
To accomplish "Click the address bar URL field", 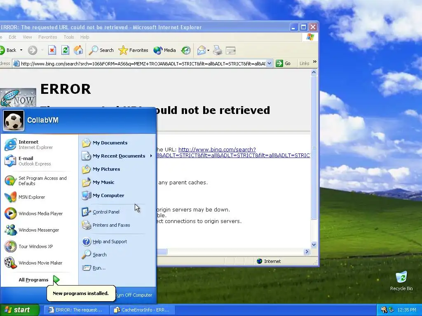I will point(143,64).
